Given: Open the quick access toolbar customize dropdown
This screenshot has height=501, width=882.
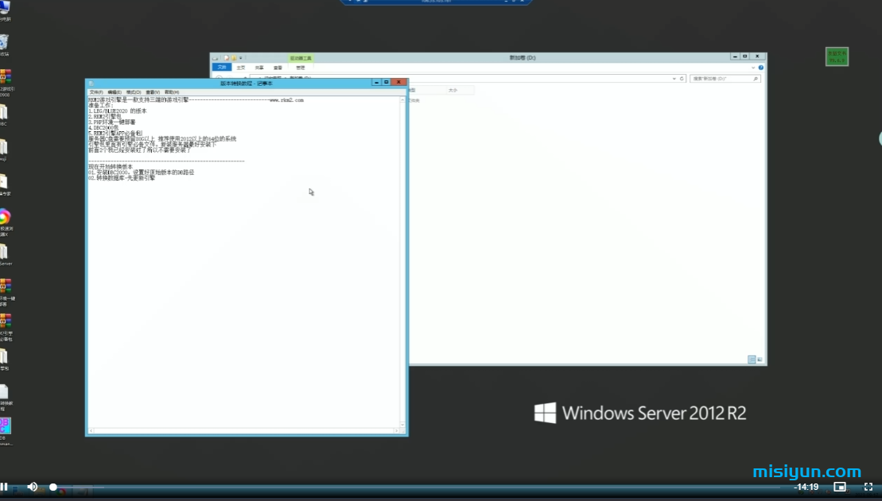Looking at the screenshot, I should point(241,58).
